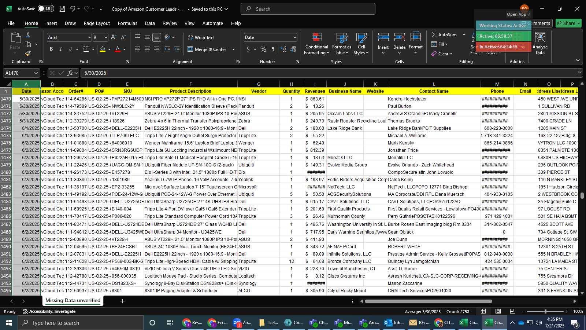Click the Decrease Indent icon
This screenshot has width=586, height=330.
click(x=167, y=49)
